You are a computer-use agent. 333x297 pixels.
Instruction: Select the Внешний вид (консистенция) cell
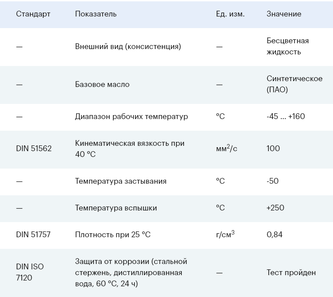coord(128,46)
